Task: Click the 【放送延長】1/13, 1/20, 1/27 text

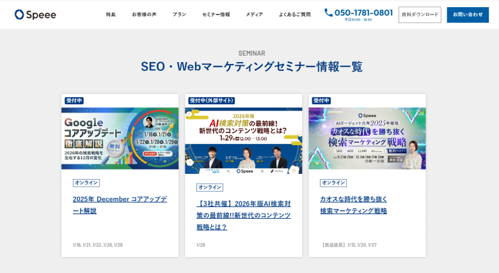Action: pos(349,245)
